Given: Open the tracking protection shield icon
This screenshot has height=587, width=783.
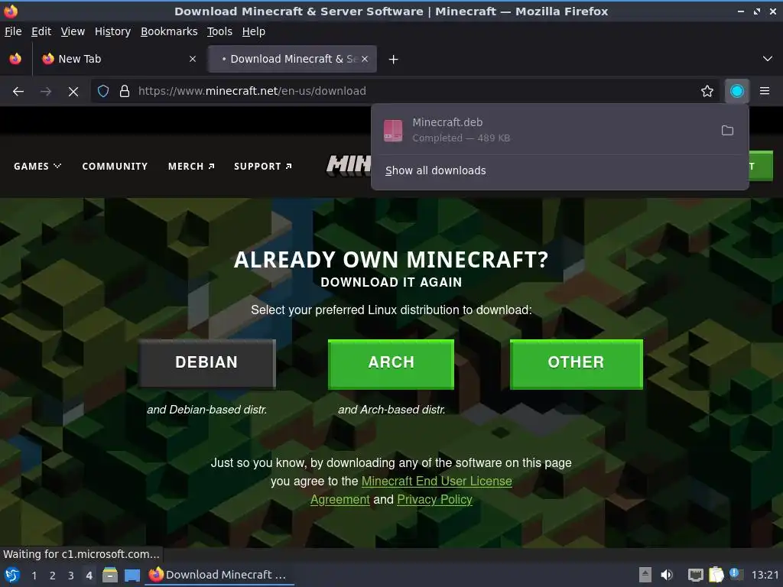Looking at the screenshot, I should [x=103, y=92].
